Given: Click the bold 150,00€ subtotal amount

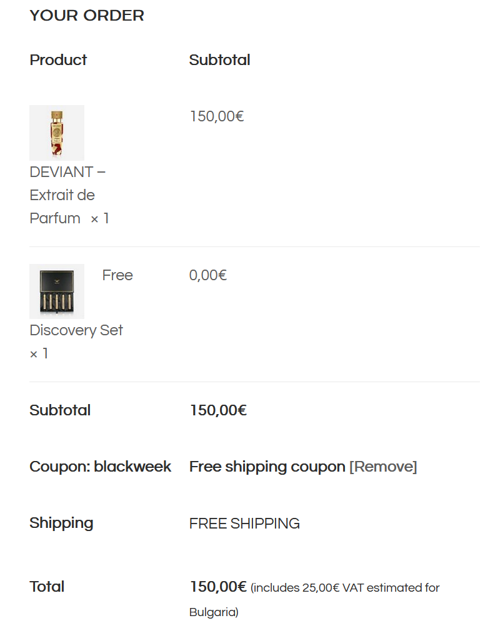Looking at the screenshot, I should [218, 410].
